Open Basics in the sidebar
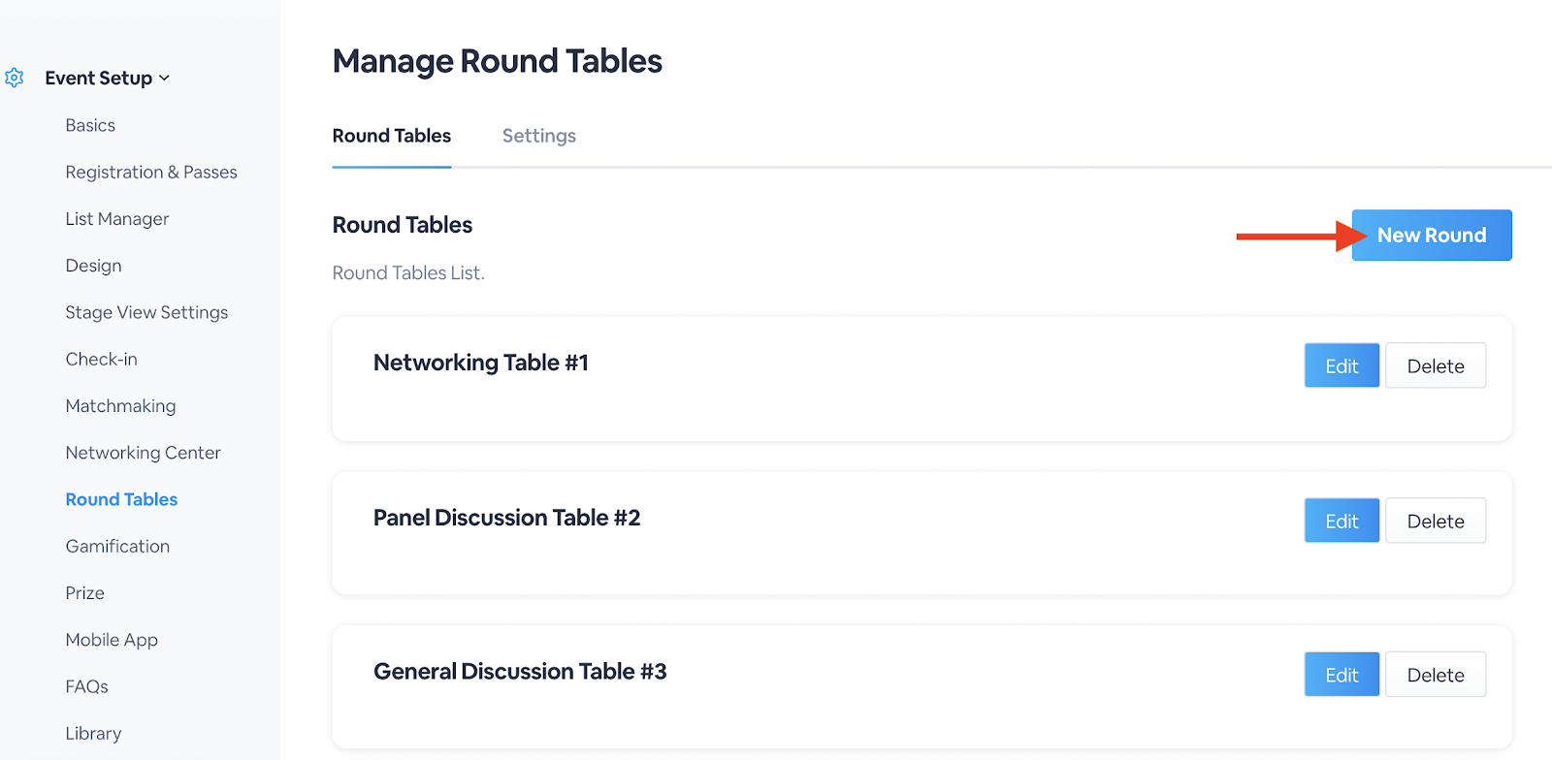This screenshot has height=760, width=1552. click(x=90, y=125)
